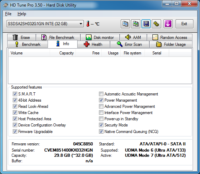Click the File system column header

point(132,53)
